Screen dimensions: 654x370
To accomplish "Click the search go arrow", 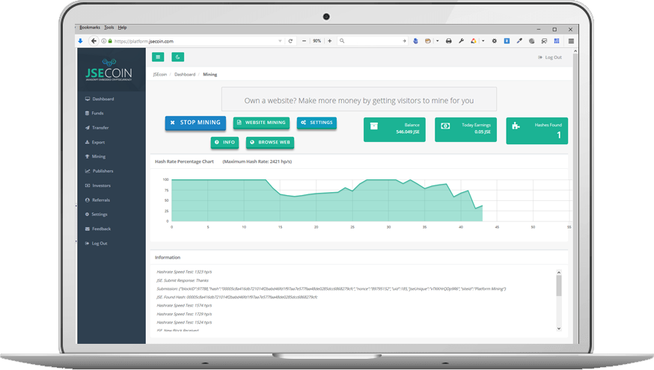I will [404, 41].
